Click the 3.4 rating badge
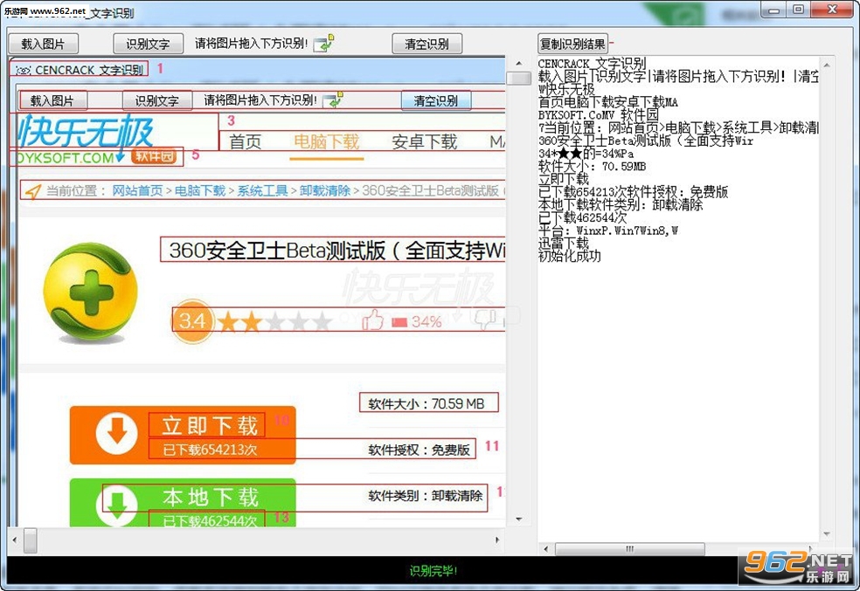The height and width of the screenshot is (591, 860). coord(193,321)
